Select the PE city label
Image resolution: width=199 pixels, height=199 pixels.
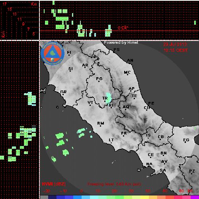click(151, 103)
